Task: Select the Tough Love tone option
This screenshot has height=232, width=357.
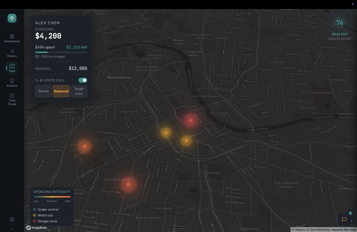Action: pyautogui.click(x=79, y=91)
